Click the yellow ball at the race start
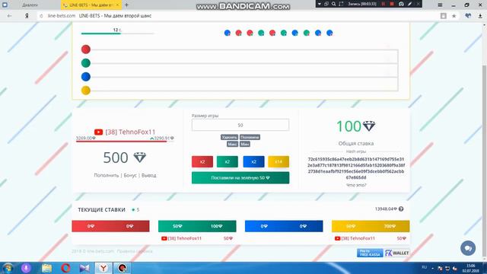487x274 pixels. click(86, 91)
